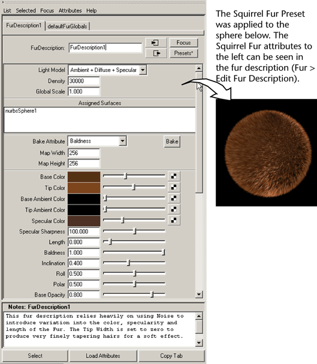Switch to the defaultFurGlobals tab
Viewport: 317px width, 364px height.
67,26
